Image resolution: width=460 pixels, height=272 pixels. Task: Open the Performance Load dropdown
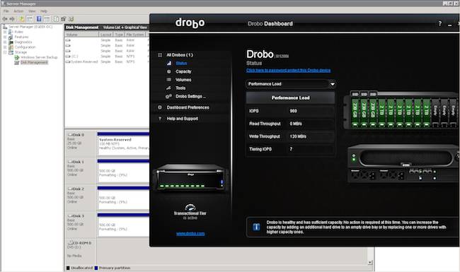[x=291, y=84]
